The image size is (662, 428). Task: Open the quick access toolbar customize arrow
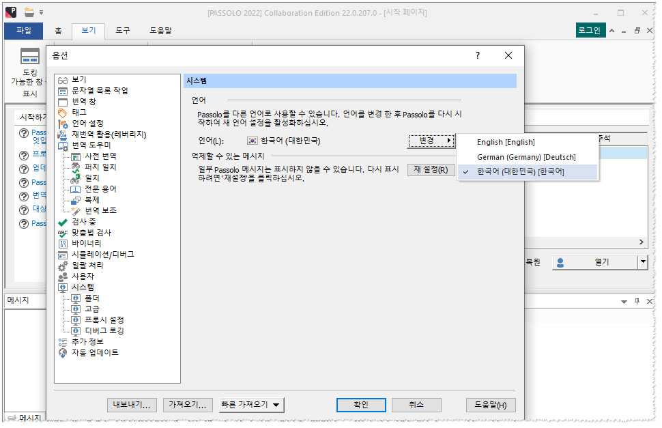coord(42,13)
